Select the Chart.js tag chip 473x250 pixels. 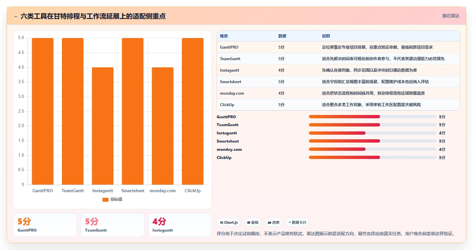[x=229, y=222]
